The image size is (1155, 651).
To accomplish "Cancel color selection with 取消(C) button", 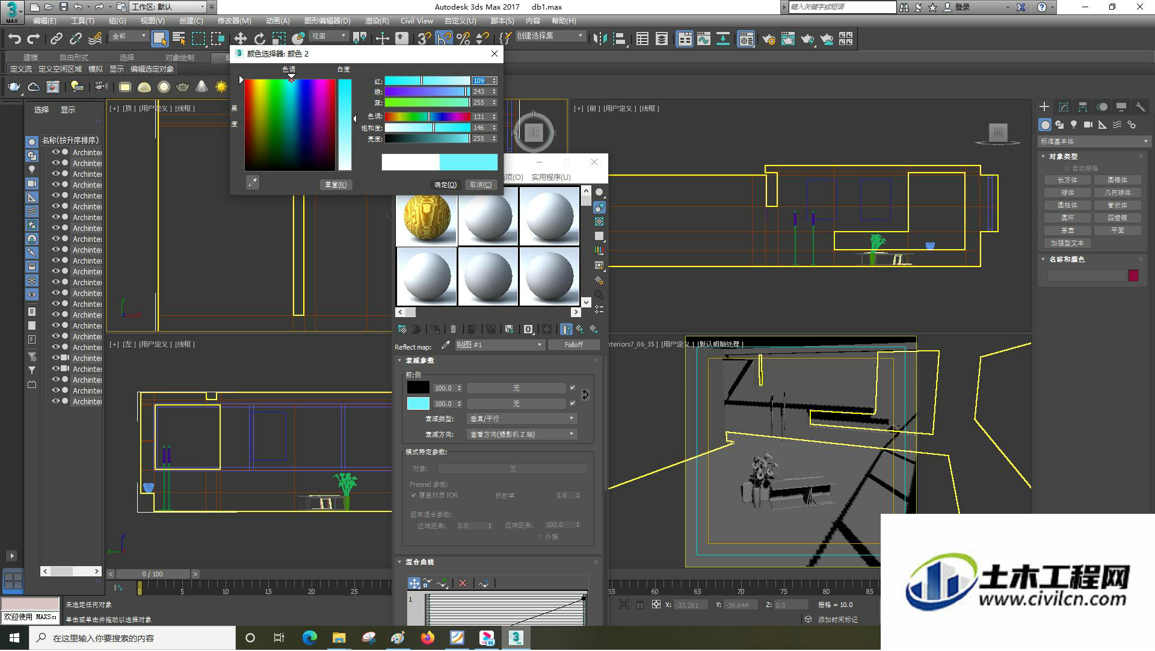I will point(481,185).
